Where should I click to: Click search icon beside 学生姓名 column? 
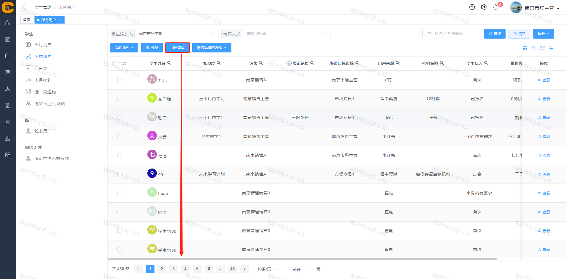[x=169, y=63]
